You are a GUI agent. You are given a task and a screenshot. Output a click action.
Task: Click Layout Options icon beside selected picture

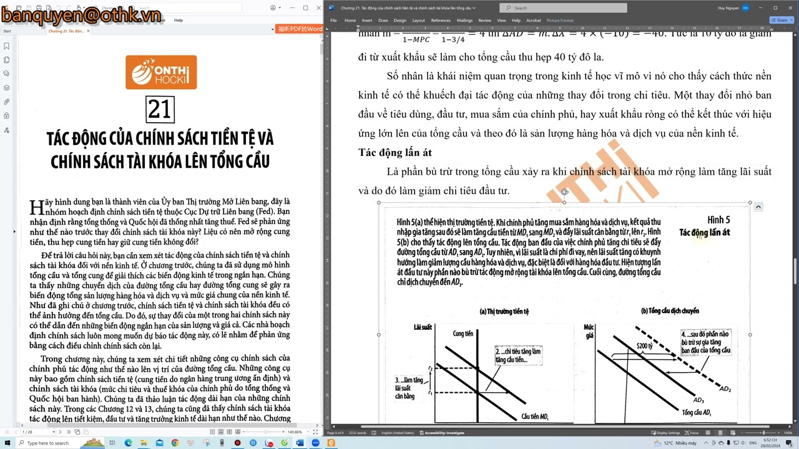point(758,206)
